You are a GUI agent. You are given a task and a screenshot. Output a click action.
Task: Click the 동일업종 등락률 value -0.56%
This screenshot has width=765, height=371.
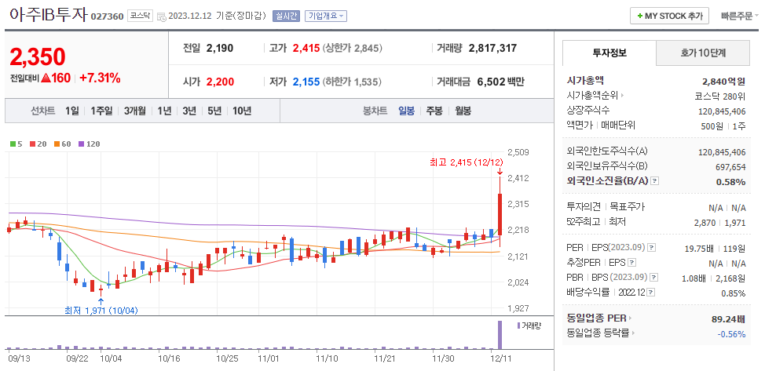731,334
